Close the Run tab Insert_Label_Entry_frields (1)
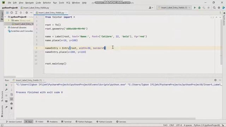 point(44,80)
